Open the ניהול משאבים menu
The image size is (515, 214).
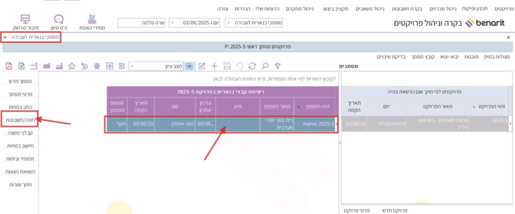coord(375,9)
